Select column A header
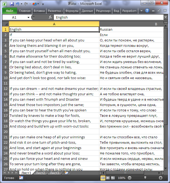The image size is (170, 183). click(54, 24)
